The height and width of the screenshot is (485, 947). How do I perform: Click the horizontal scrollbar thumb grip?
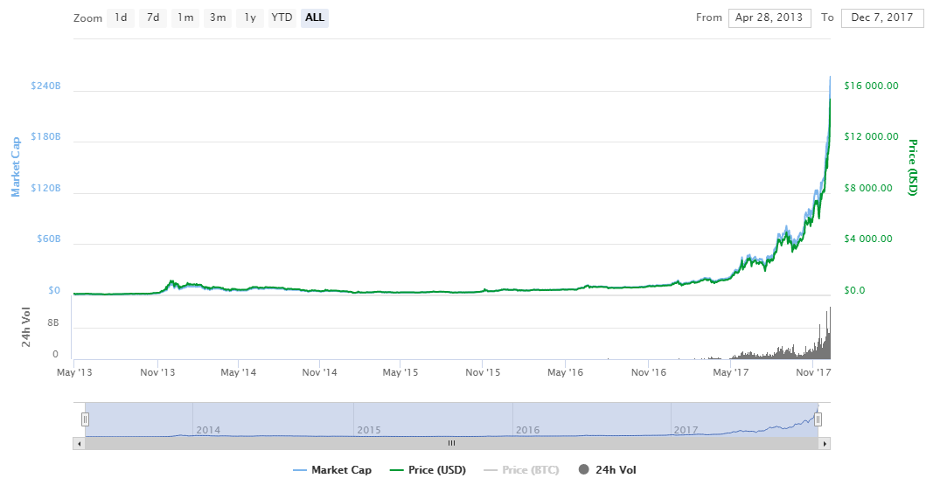click(451, 443)
